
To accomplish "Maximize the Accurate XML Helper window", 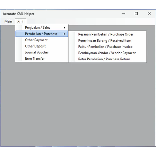I will click(136, 14).
